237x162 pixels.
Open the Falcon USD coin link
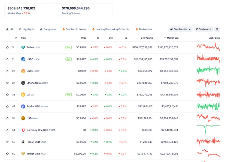36,142
